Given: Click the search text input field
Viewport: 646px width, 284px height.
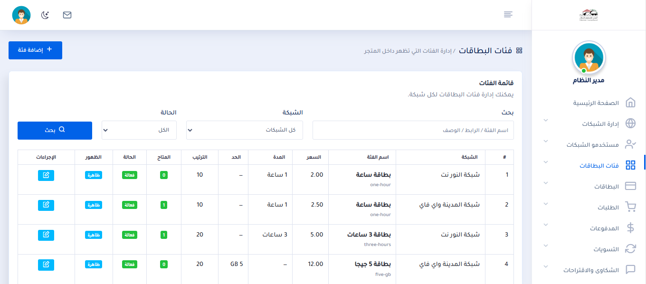Looking at the screenshot, I should [413, 130].
